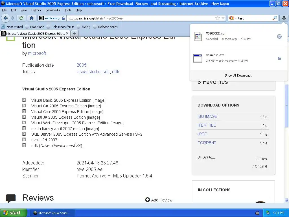
Task: Open the Home page button
Action: coord(32,18)
